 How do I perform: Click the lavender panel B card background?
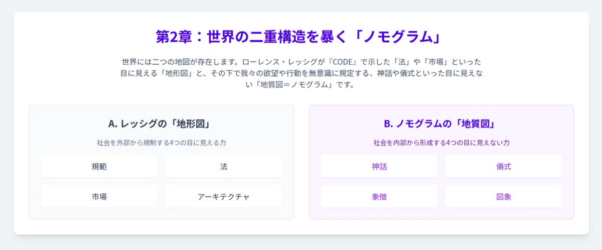coord(441,213)
